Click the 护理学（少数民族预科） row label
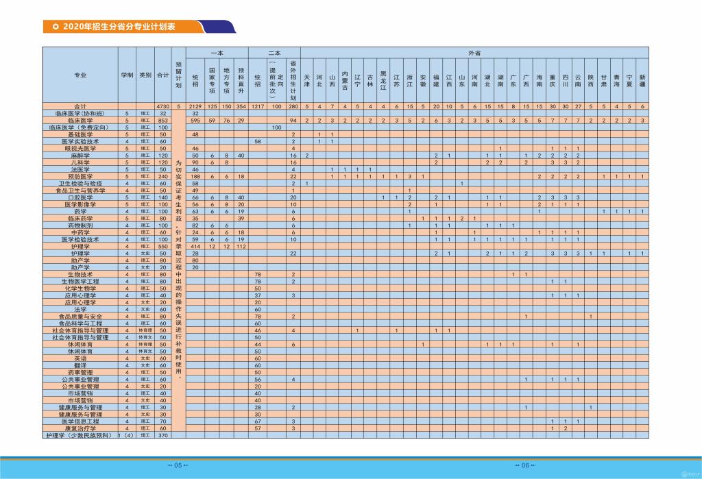 pos(80,435)
